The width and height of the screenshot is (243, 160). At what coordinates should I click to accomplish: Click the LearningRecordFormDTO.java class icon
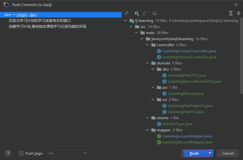pos(164,81)
